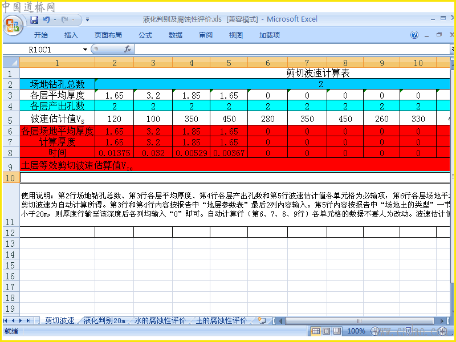Select time cell with value 0.00367
This screenshot has height=342, width=456.
click(229, 153)
